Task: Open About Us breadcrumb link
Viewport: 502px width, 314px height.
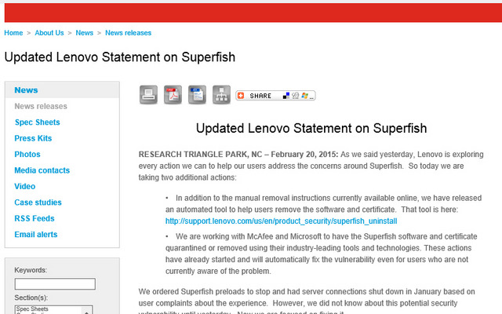Action: click(x=49, y=33)
